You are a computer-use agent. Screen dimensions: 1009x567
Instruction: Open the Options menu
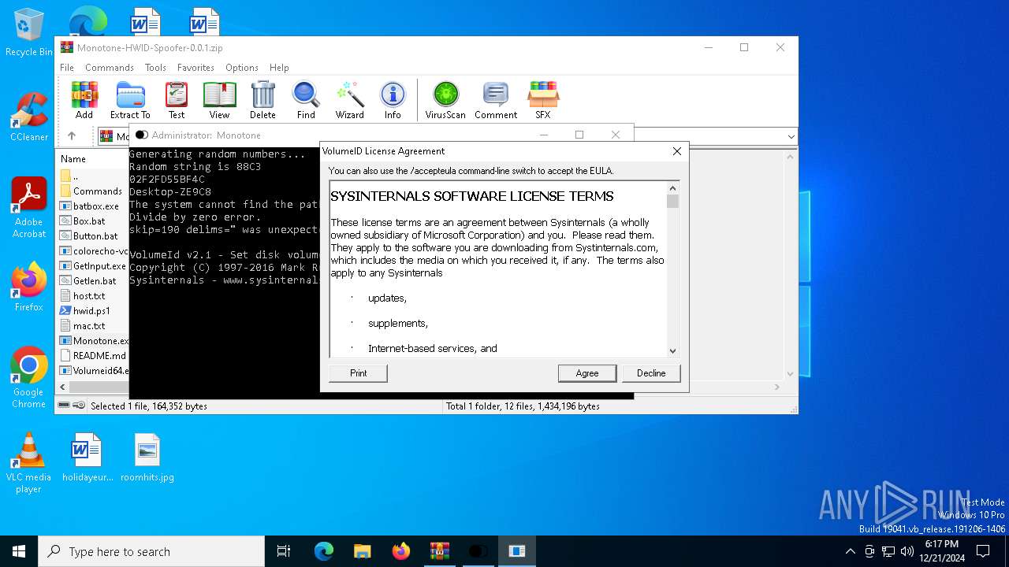pyautogui.click(x=242, y=68)
